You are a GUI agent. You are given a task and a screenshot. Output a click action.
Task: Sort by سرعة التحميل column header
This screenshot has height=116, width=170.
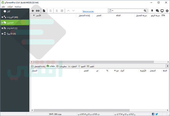click(141, 16)
